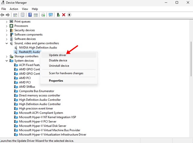Click the Forward arrow toolbar icon
This screenshot has height=143, width=193.
(x=8, y=15)
